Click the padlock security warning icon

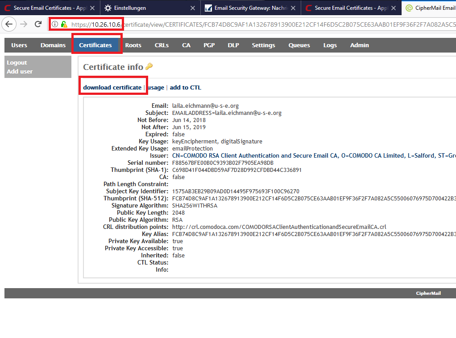[64, 24]
